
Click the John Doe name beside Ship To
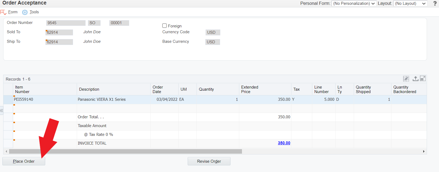[92, 41]
